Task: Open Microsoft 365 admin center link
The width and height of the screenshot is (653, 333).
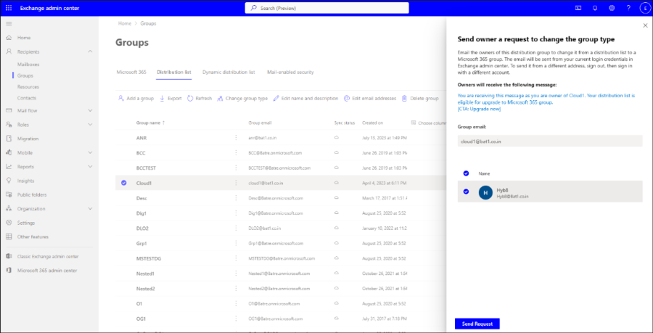Action: pyautogui.click(x=47, y=271)
